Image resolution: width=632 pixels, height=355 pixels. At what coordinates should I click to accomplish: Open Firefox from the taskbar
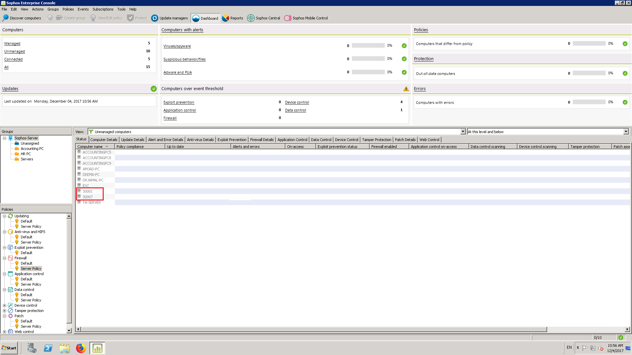point(81,348)
